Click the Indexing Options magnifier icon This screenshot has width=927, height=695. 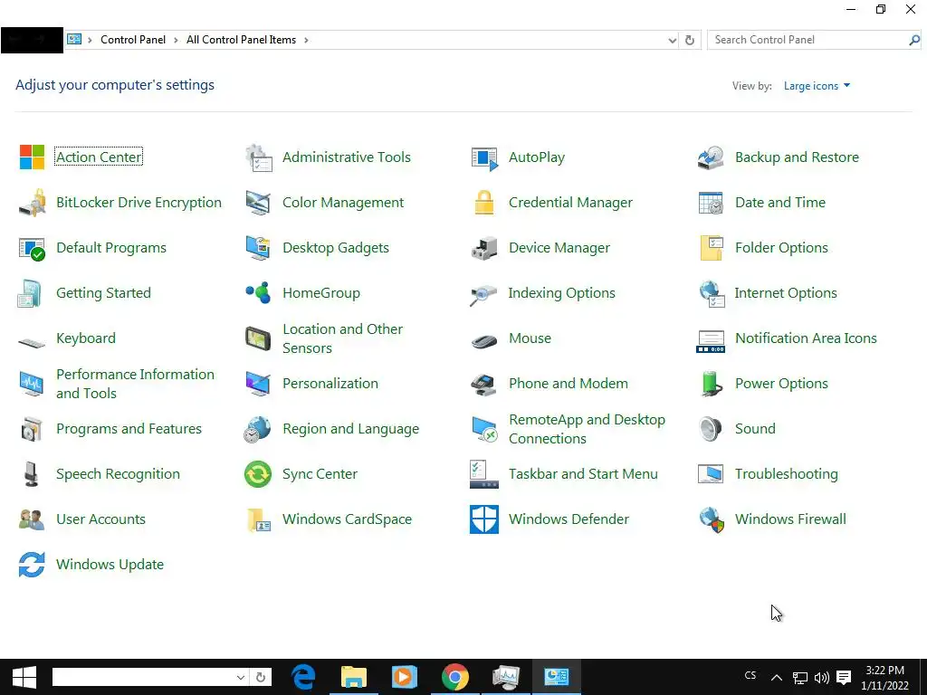[483, 295]
